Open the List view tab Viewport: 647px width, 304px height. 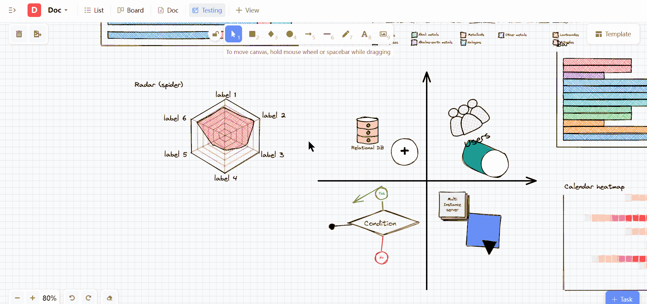[x=94, y=10]
